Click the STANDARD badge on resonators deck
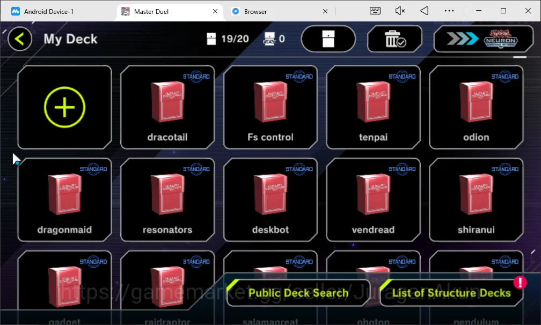This screenshot has height=325, width=541. 196,169
